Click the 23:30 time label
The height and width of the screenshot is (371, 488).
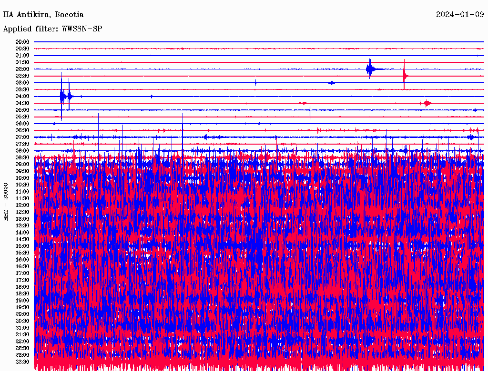pyautogui.click(x=22, y=361)
